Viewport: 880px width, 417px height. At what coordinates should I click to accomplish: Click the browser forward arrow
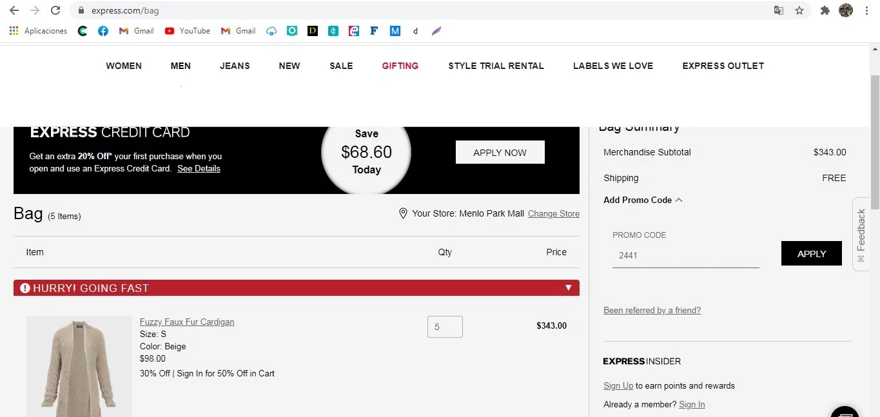coord(35,10)
